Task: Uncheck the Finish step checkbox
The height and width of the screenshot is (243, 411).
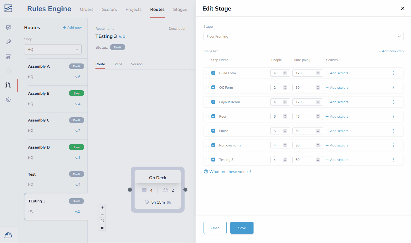Action: pos(213,131)
